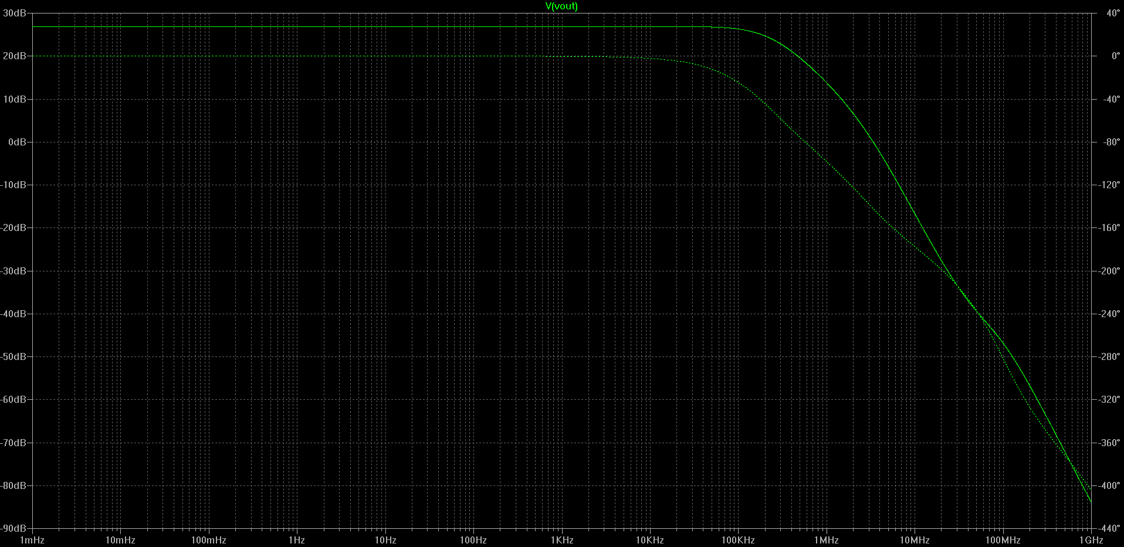Click the 40° phase axis label
The image size is (1124, 547).
[x=1112, y=13]
